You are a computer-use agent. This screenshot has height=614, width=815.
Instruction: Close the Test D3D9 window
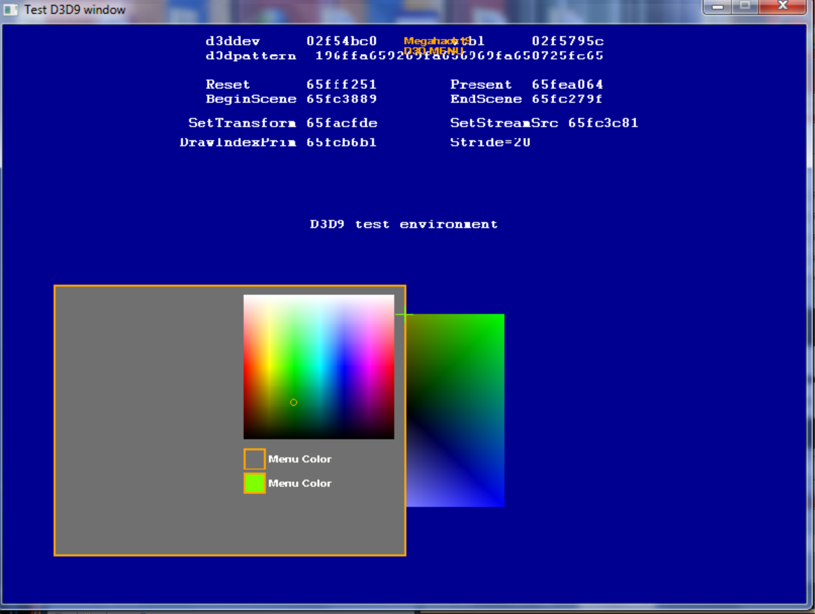[783, 6]
